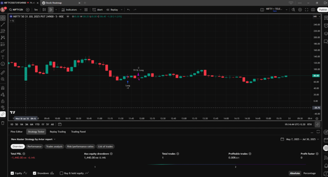Open the List of trades tab
Screen dimensions: 328x177
(105, 147)
